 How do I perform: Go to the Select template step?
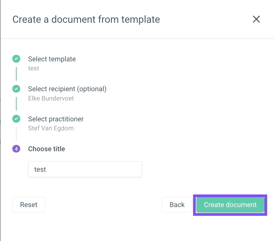point(52,59)
